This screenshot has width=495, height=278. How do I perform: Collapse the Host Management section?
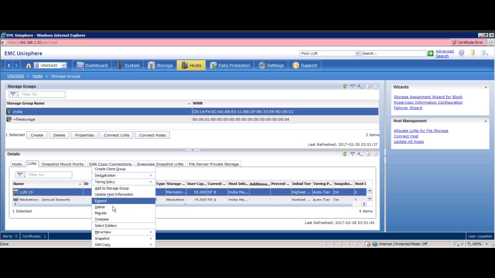486,121
